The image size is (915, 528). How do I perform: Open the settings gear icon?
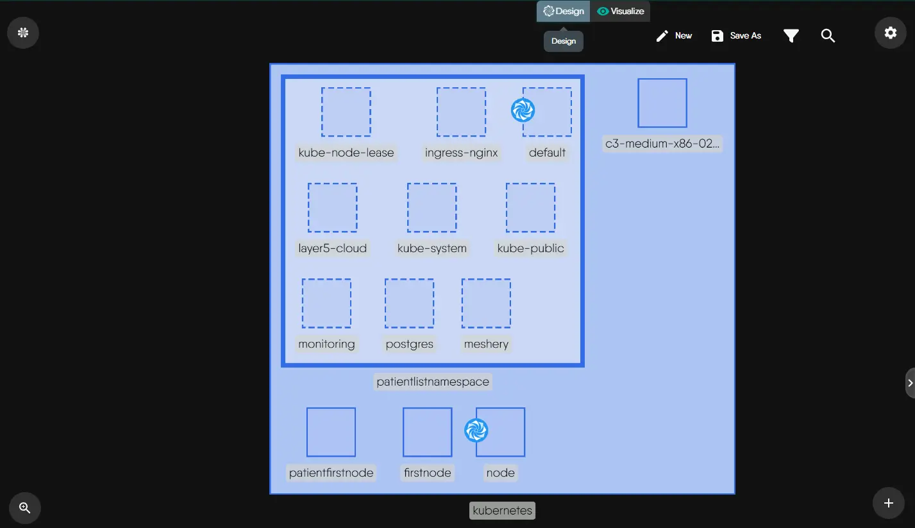coord(890,33)
